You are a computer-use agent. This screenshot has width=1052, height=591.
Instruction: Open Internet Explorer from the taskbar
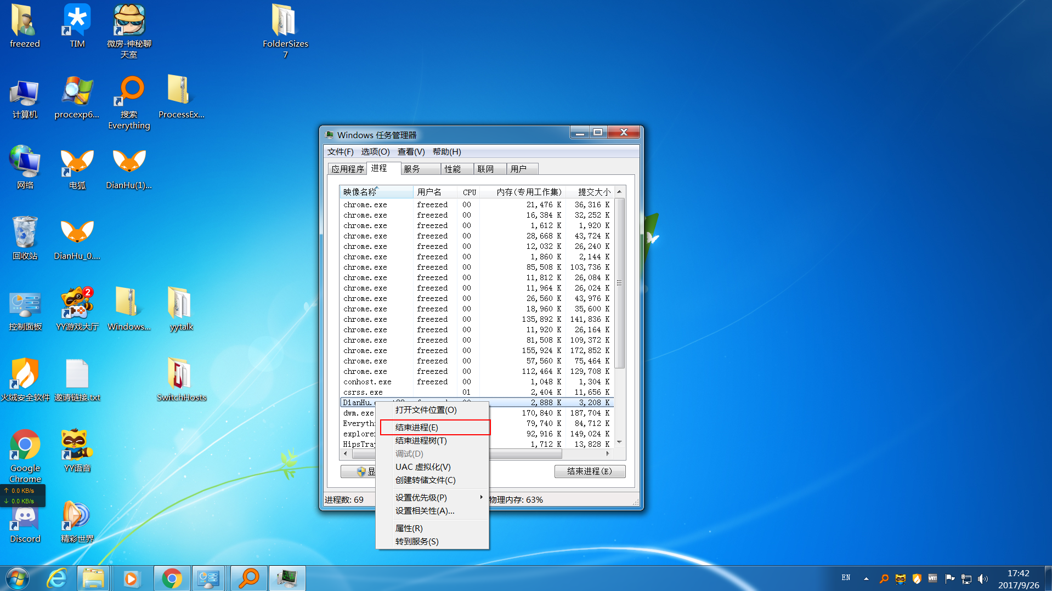tap(57, 578)
